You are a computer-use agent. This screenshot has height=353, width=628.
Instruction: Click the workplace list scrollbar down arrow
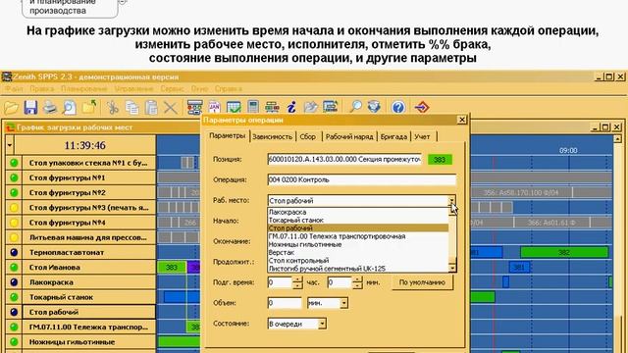click(x=452, y=268)
